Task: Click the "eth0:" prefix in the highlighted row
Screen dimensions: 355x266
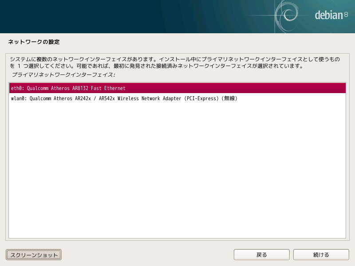Action: [17, 88]
